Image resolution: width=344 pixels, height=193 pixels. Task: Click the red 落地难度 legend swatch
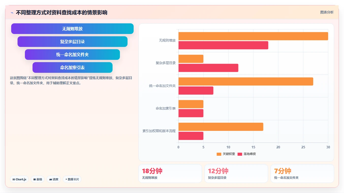pyautogui.click(x=240, y=154)
